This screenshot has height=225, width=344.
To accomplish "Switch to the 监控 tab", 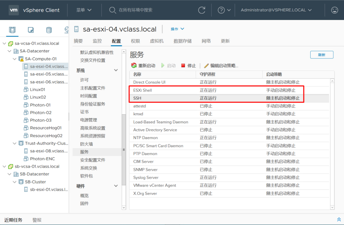I will tap(97, 41).
